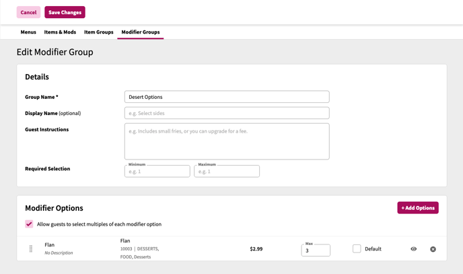Uncheck allow guests to select multiples checkbox
The image size is (463, 274).
[29, 224]
